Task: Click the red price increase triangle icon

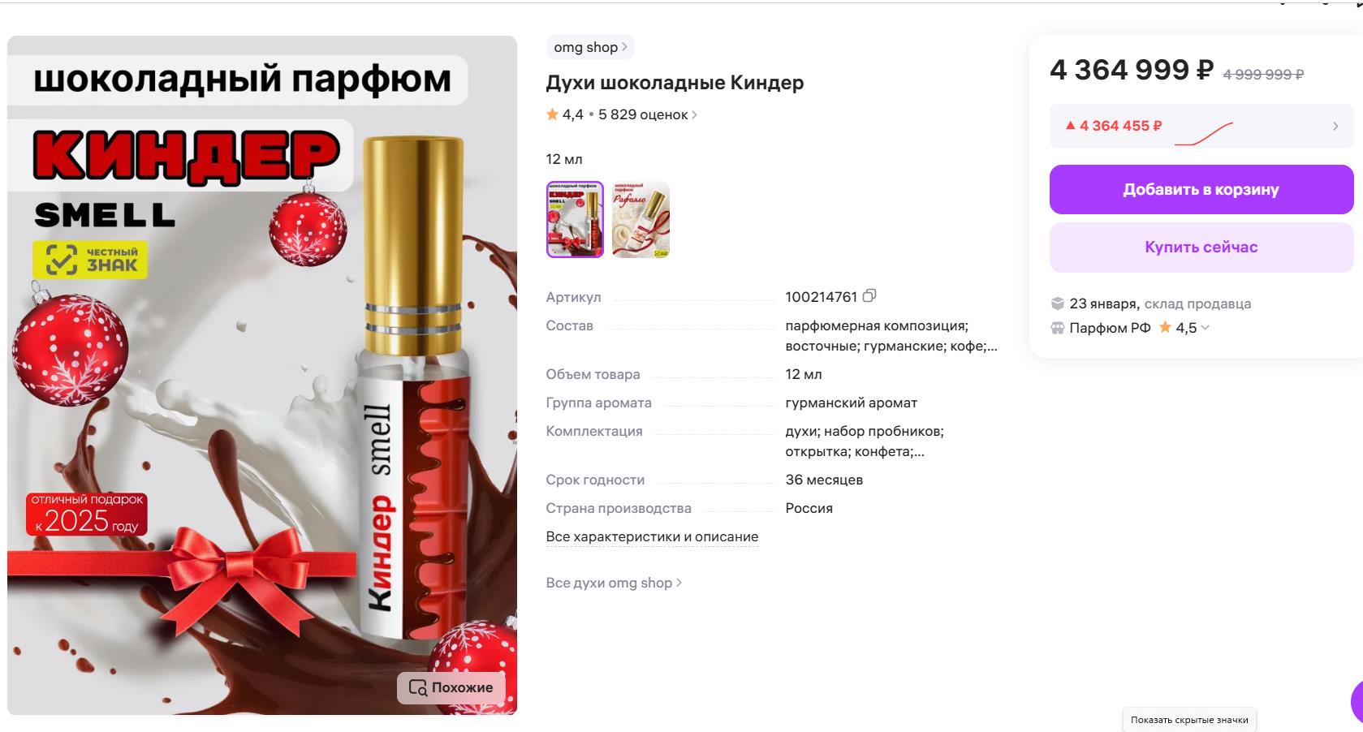Action: pos(1071,126)
